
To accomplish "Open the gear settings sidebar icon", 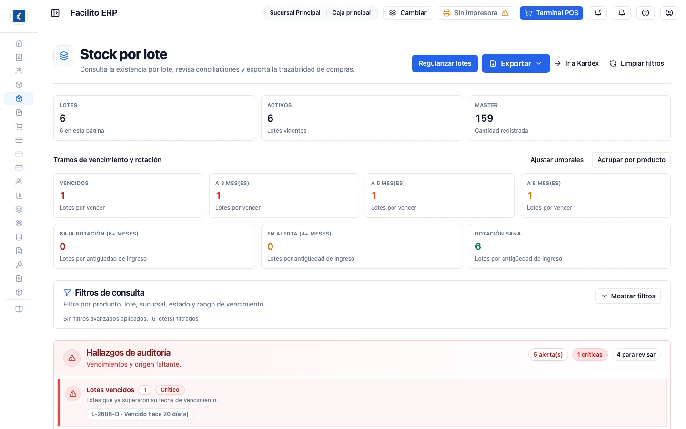I will point(19,292).
